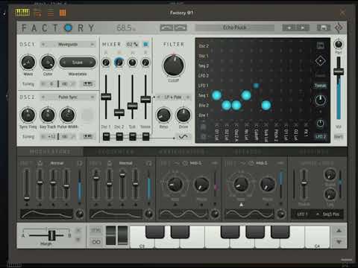The height and width of the screenshot is (268, 358).
Task: Open the LP 4 Pole filter type selector
Action: click(x=173, y=98)
